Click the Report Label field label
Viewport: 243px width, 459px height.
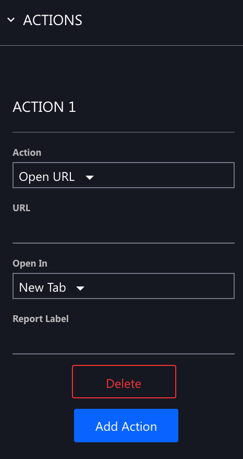click(41, 319)
